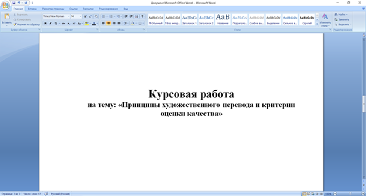Apply the Обычный style
This screenshot has width=366, height=196.
(x=156, y=20)
